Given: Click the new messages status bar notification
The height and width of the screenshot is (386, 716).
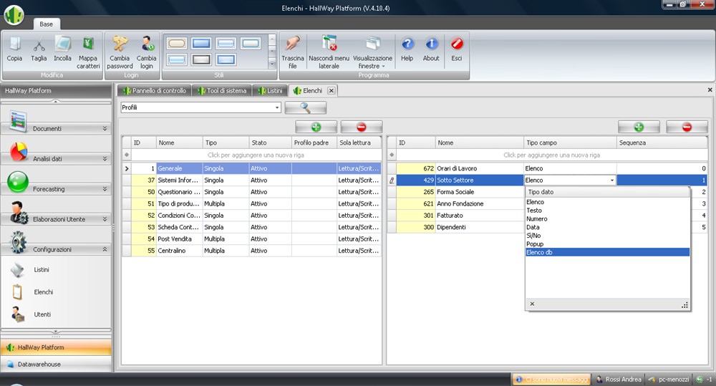Looking at the screenshot, I should point(551,380).
